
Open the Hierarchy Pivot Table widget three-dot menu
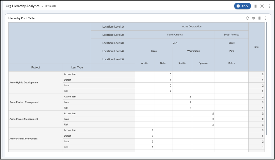tap(265, 18)
